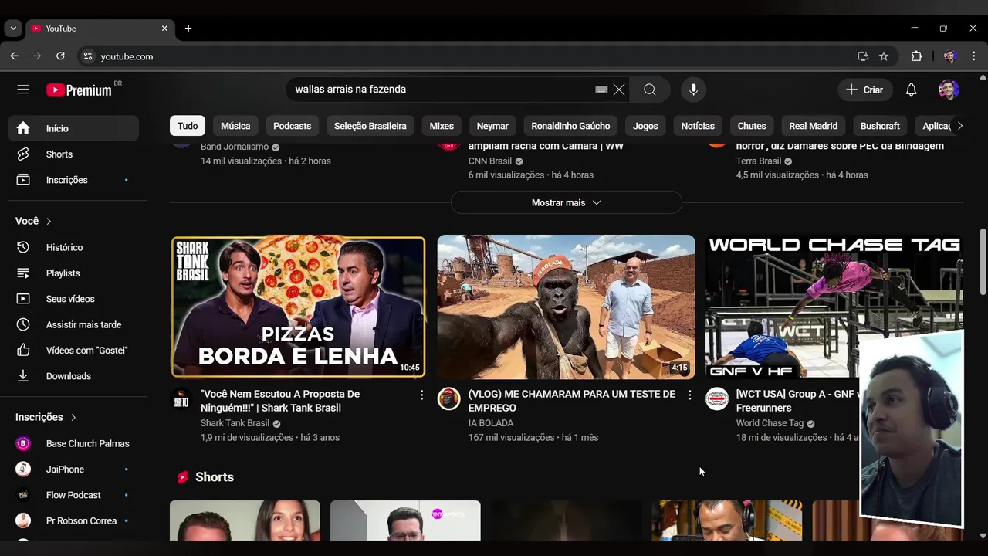Open World Chase Tag thumbnail
Screen dimensions: 988x556
click(x=834, y=307)
